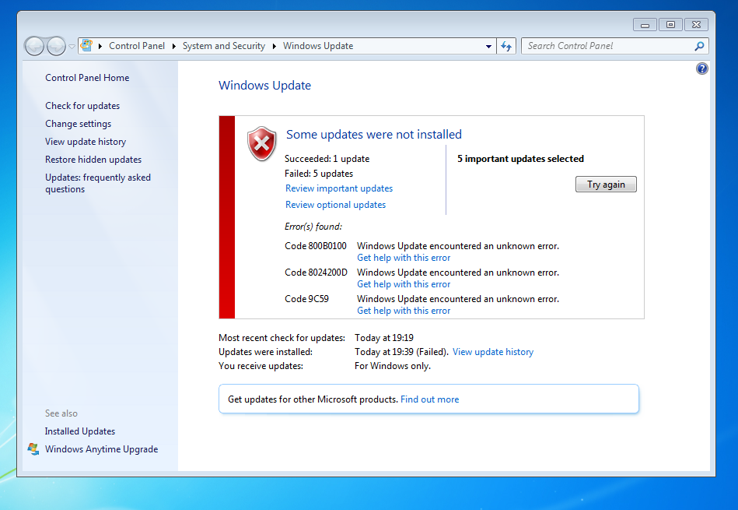Click Review important updates
This screenshot has height=510, width=738.
[339, 188]
